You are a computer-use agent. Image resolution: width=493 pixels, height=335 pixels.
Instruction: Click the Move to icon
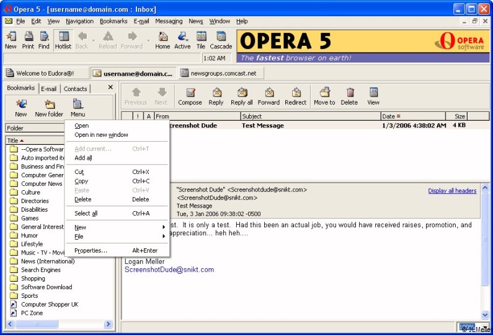(324, 97)
